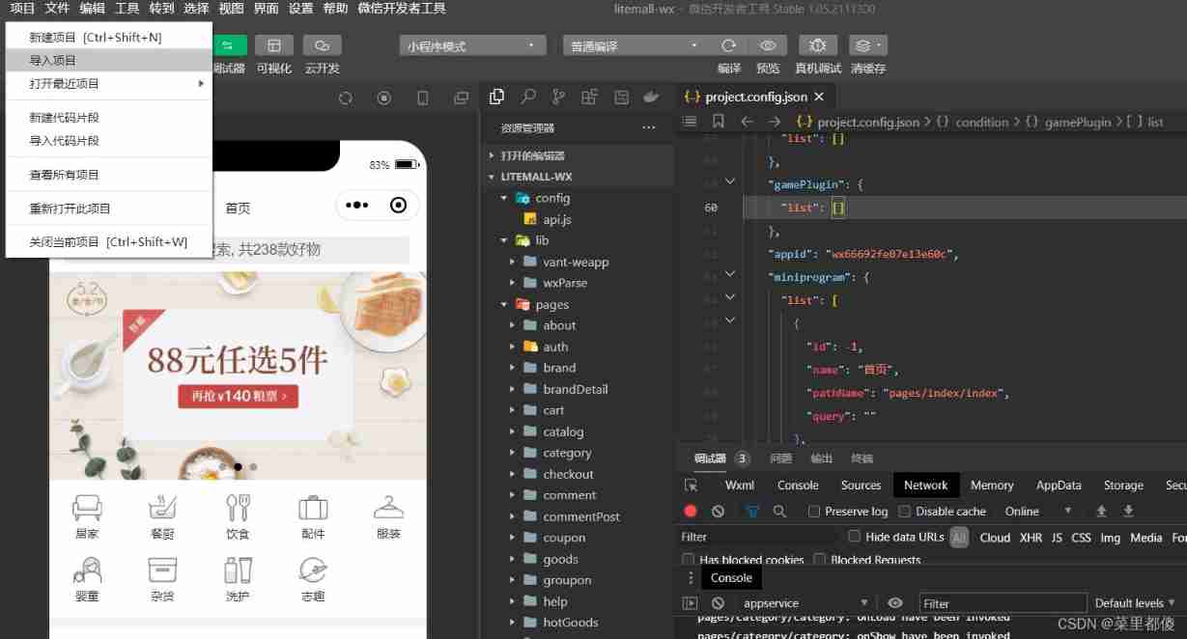Click the compile refresh icon

[x=729, y=45]
